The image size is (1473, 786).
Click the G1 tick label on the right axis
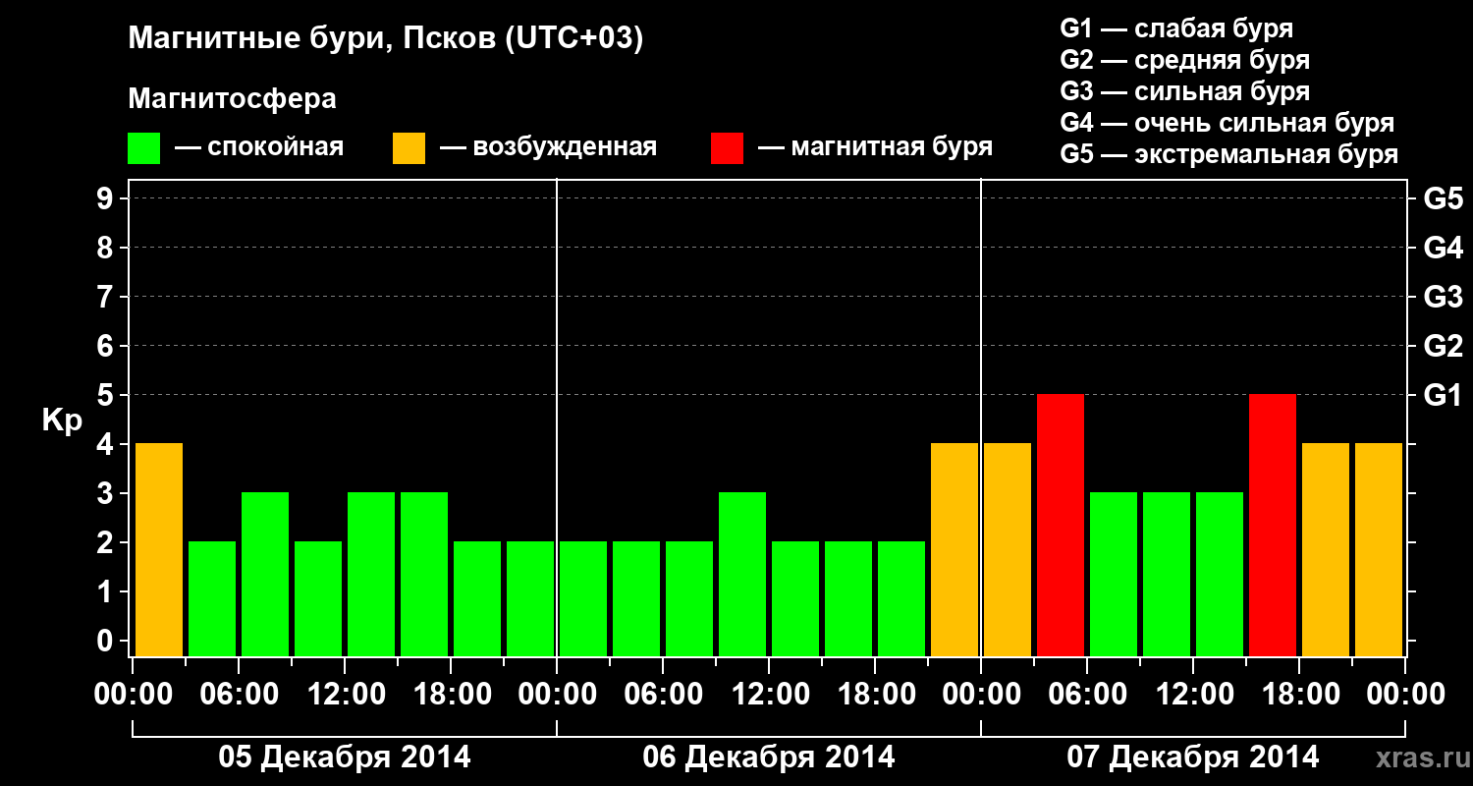point(1443,396)
